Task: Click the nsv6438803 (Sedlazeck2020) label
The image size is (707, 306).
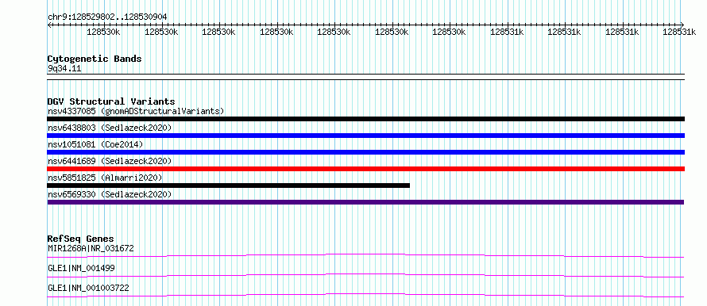Action: (110, 128)
